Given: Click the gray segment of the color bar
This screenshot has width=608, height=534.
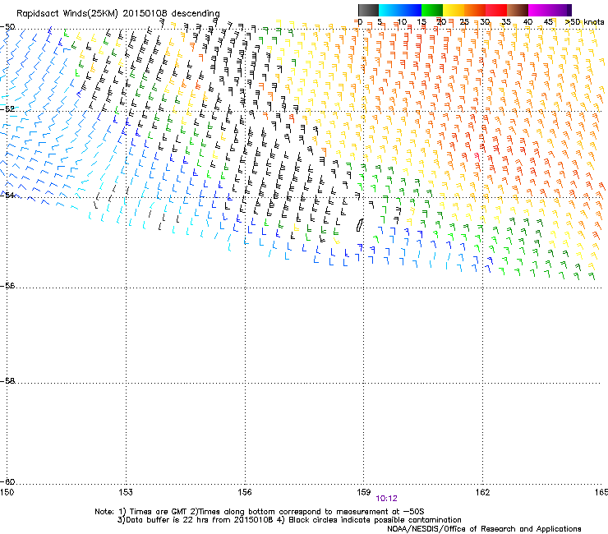Looking at the screenshot, I should click(368, 10).
